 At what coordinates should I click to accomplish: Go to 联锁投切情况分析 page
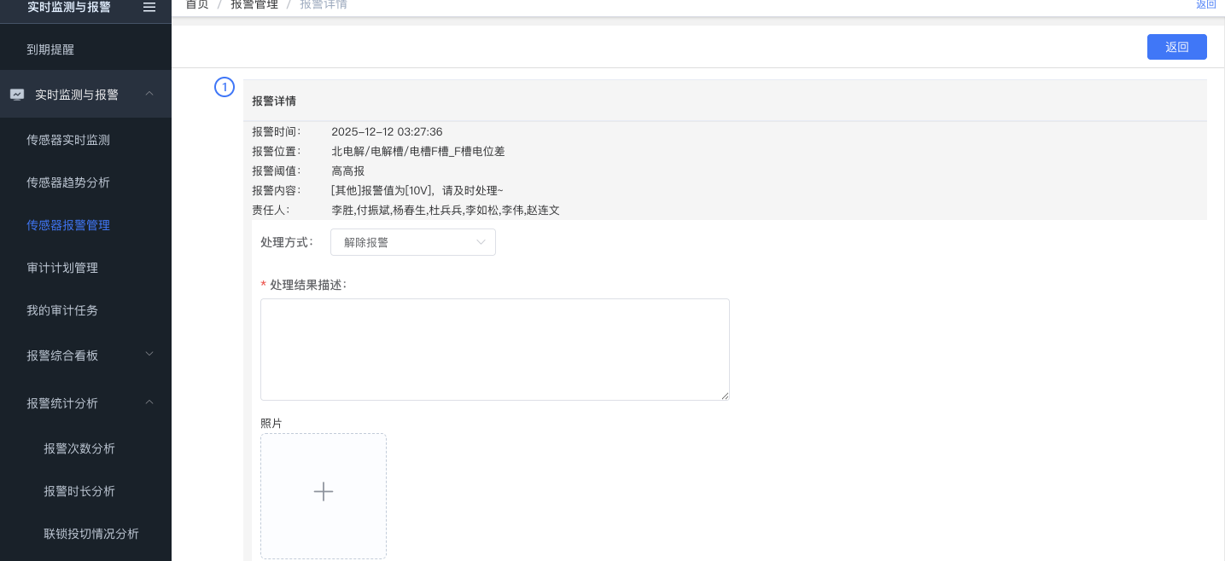tap(91, 534)
